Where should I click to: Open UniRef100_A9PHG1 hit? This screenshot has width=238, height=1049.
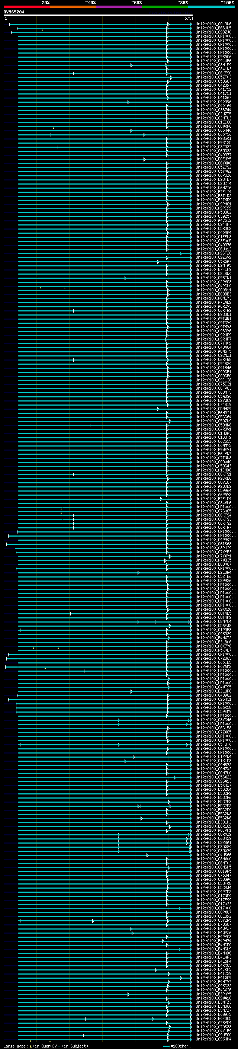pos(213,204)
